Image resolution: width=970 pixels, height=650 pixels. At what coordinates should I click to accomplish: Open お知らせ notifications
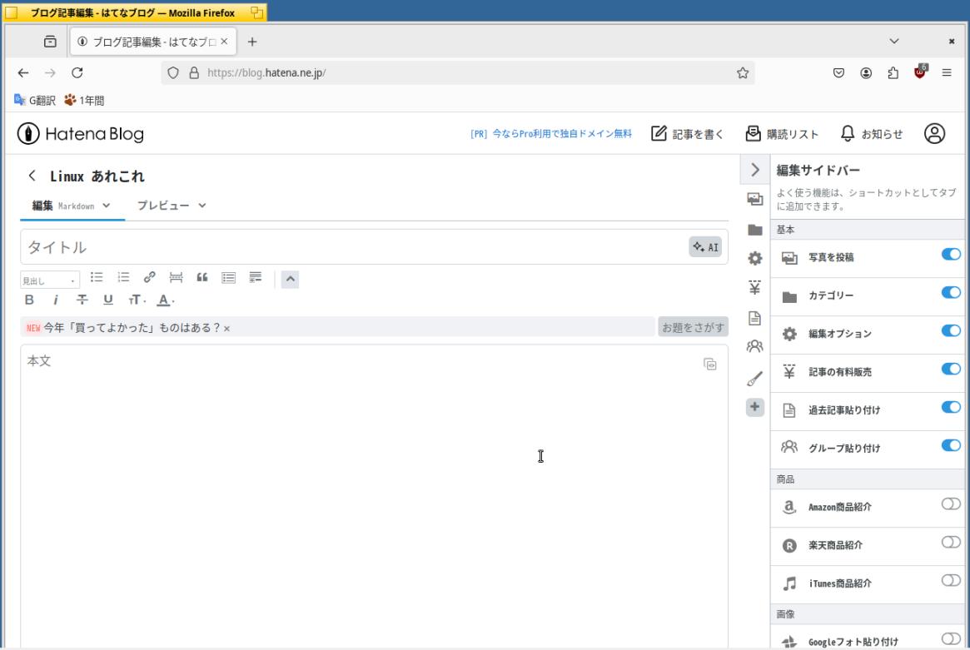[x=871, y=134]
